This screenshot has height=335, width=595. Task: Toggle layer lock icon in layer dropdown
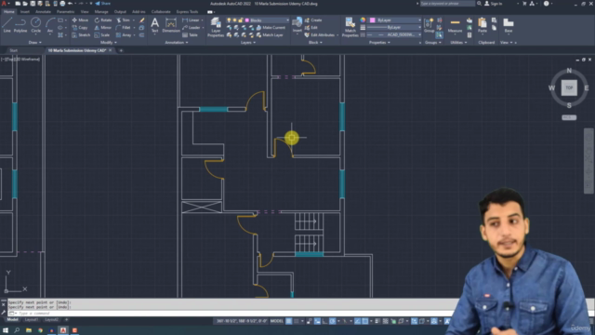pyautogui.click(x=241, y=20)
